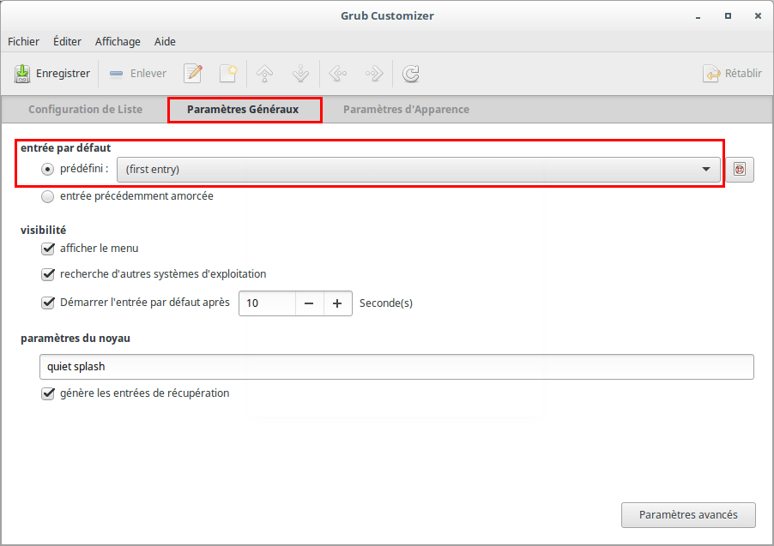Click the pencil edit entry icon
The height and width of the screenshot is (546, 774).
pyautogui.click(x=194, y=74)
